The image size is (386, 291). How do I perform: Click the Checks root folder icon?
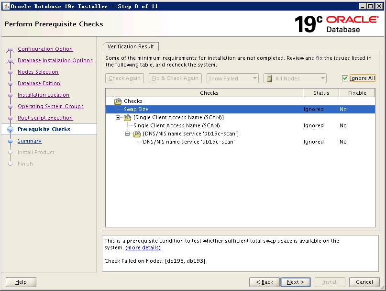tap(118, 101)
